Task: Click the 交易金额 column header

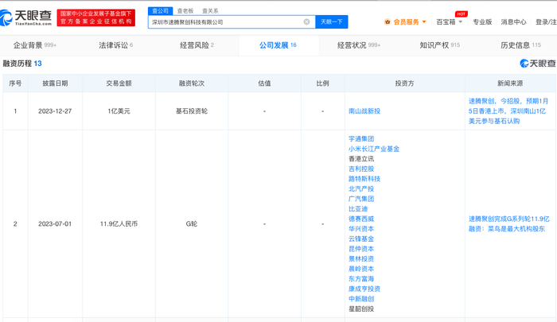Action: [119, 83]
